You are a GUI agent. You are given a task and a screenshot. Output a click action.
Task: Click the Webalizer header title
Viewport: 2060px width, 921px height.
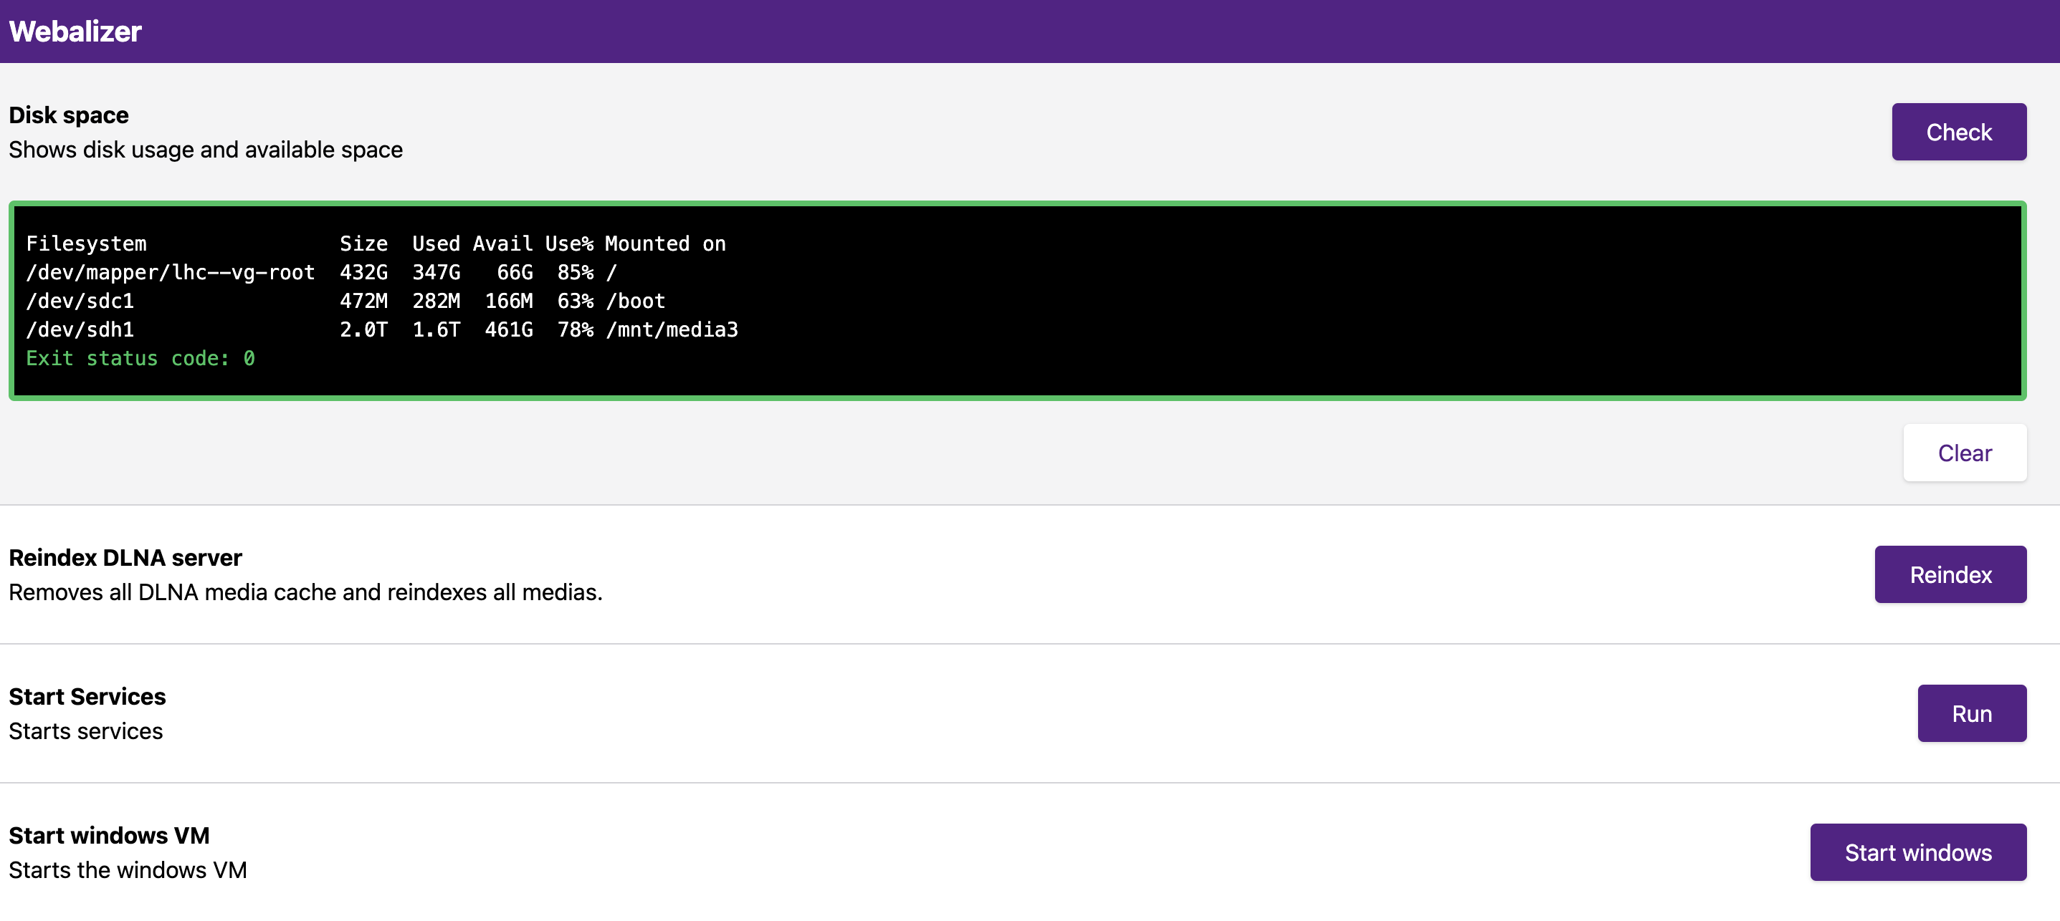pyautogui.click(x=75, y=31)
